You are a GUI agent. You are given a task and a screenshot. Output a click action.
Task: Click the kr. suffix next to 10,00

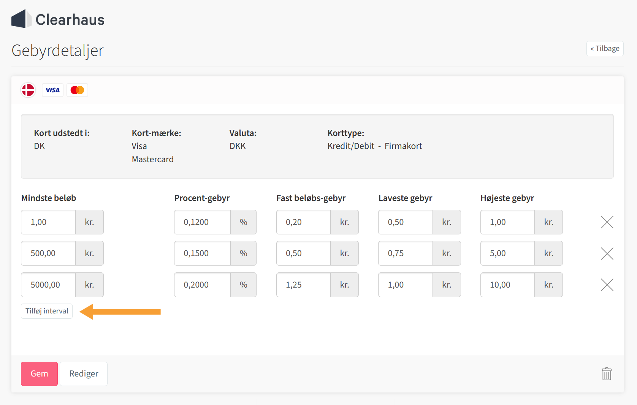tap(548, 285)
